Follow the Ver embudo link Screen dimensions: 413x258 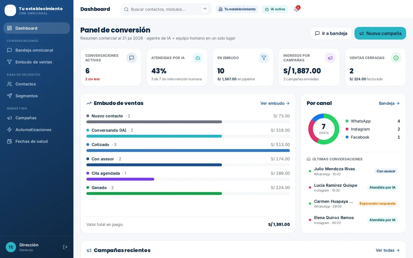(275, 103)
